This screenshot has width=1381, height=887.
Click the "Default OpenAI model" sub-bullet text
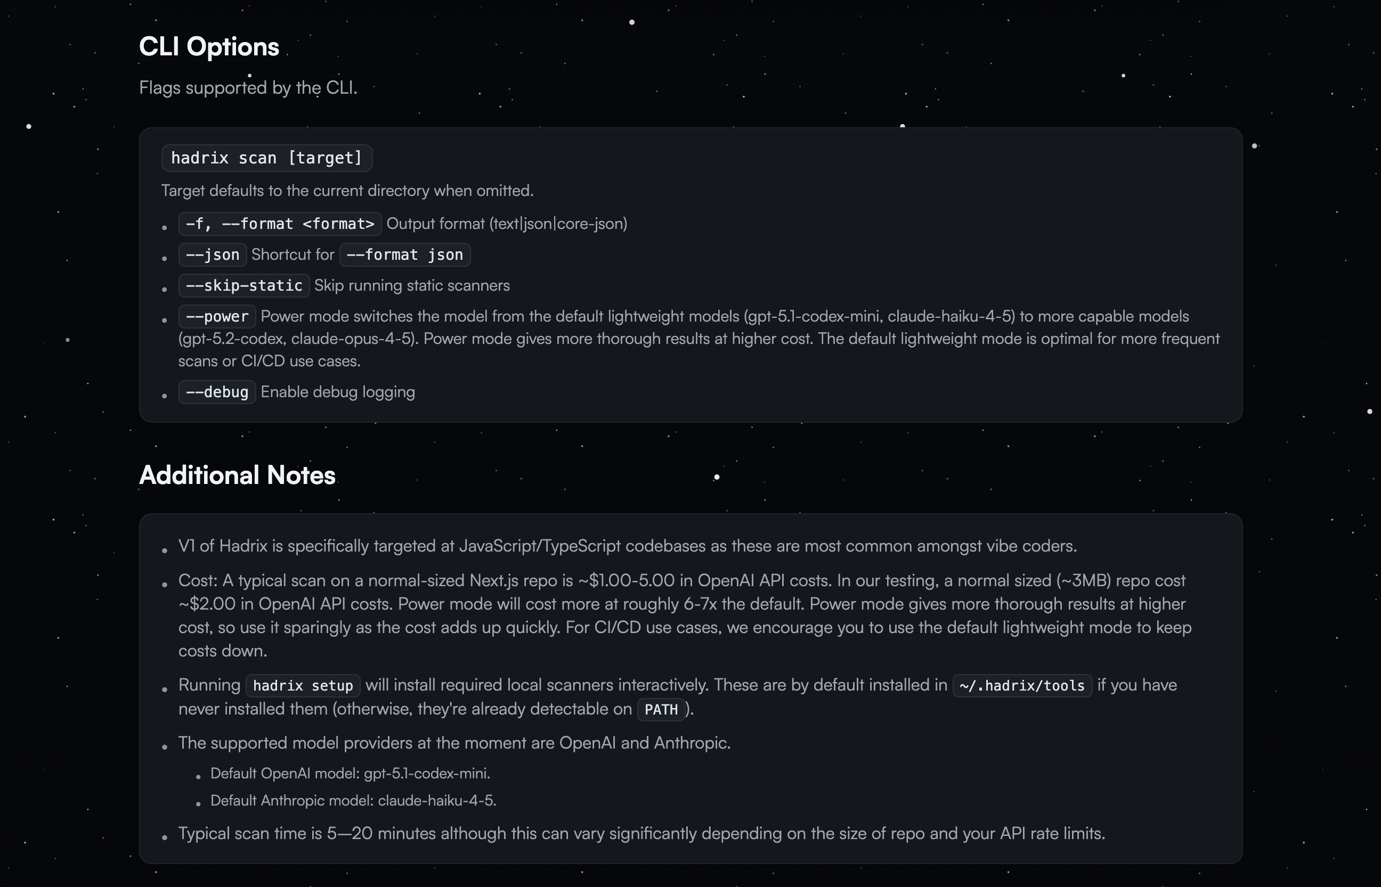point(350,774)
